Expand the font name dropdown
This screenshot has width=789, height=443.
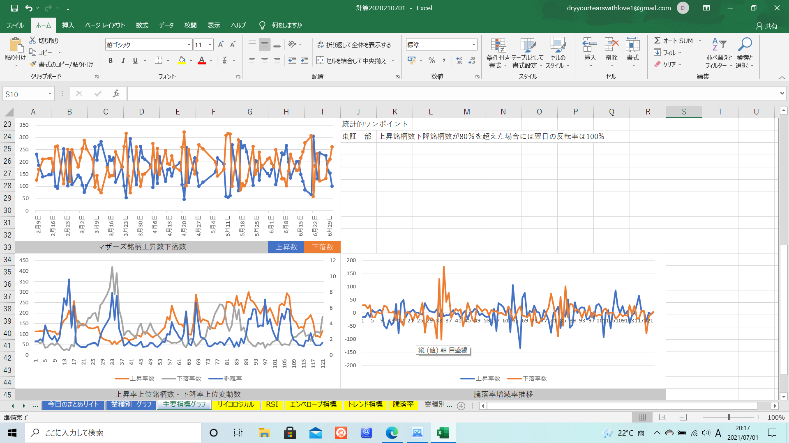(189, 45)
